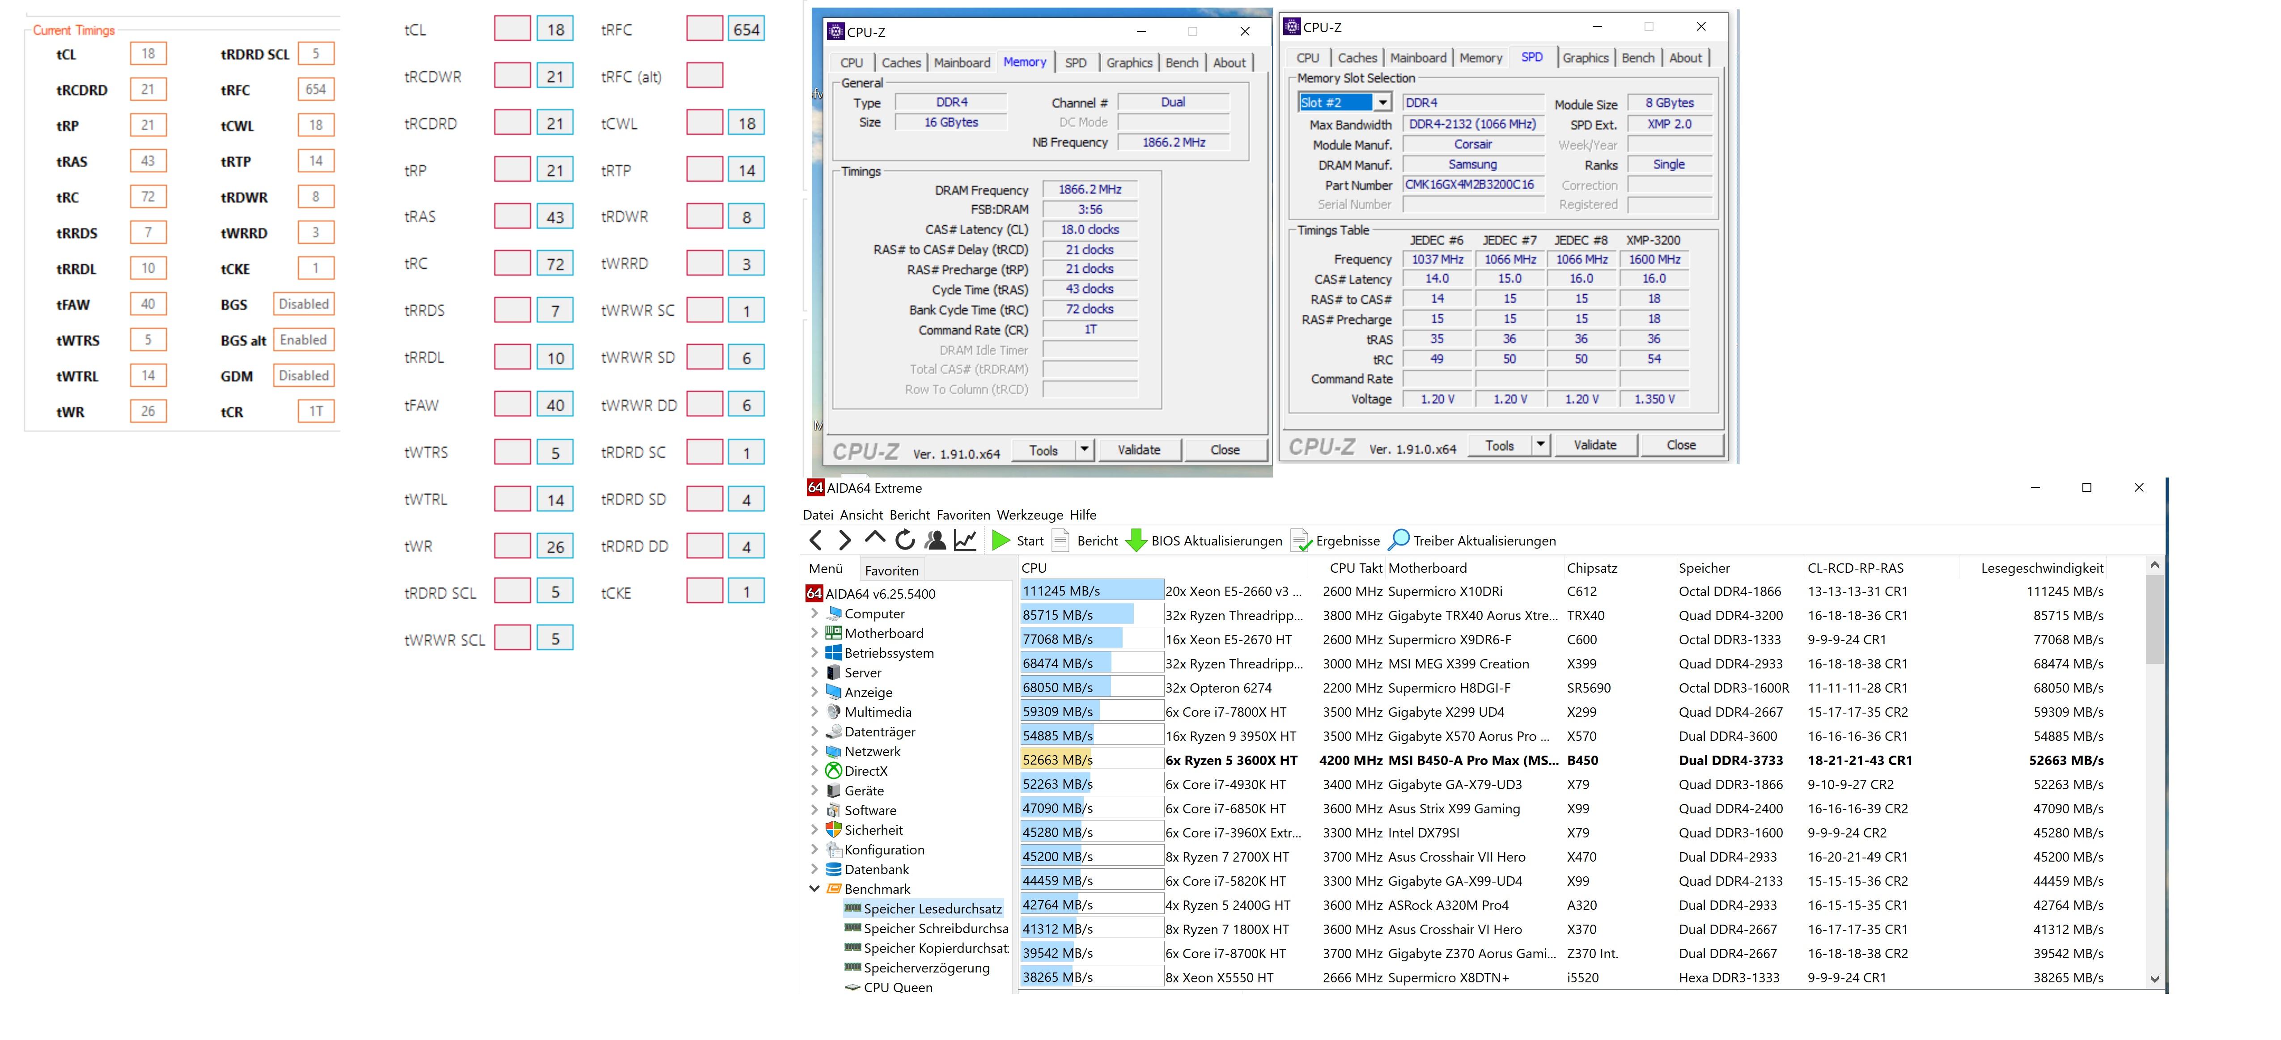Click Tools button in CPU-Z SPD window
Image resolution: width=2281 pixels, height=1040 pixels.
click(x=1499, y=445)
